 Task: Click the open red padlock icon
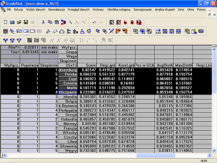click(125, 22)
